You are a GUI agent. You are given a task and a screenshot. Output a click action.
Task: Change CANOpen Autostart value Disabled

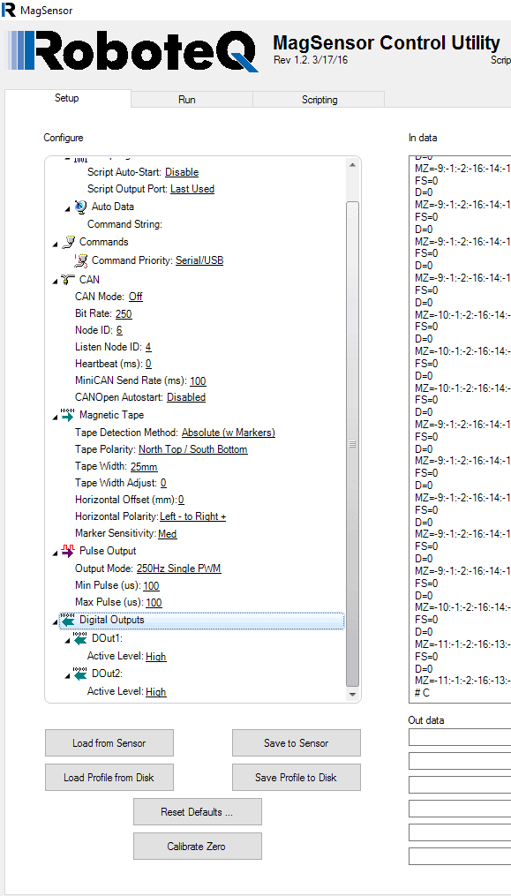coord(186,397)
